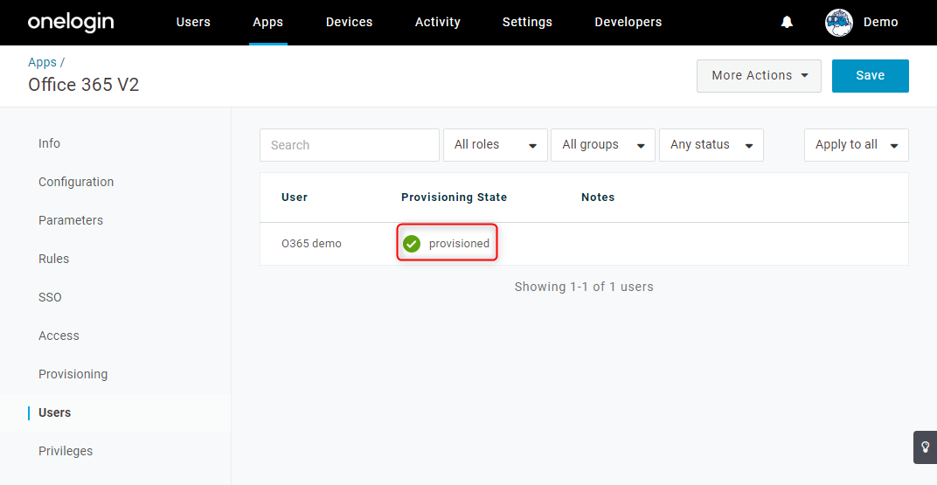Go to the Apps breadcrumb link
Viewport: 937px width, 485px height.
(43, 62)
